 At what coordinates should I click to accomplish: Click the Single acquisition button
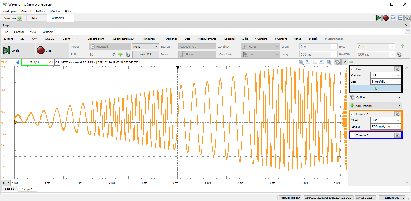coord(18,51)
